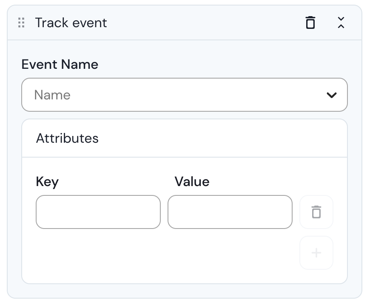Screen dimensions: 367x305
Task: Click the Key column label
Action: pos(47,182)
